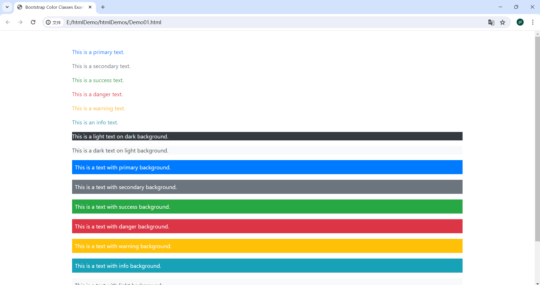The image size is (540, 285).
Task: Open the Chrome three-dot menu
Action: click(x=533, y=22)
